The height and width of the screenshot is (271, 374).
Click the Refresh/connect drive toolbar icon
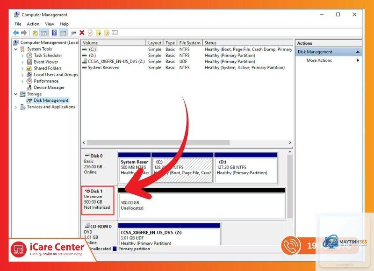click(73, 33)
